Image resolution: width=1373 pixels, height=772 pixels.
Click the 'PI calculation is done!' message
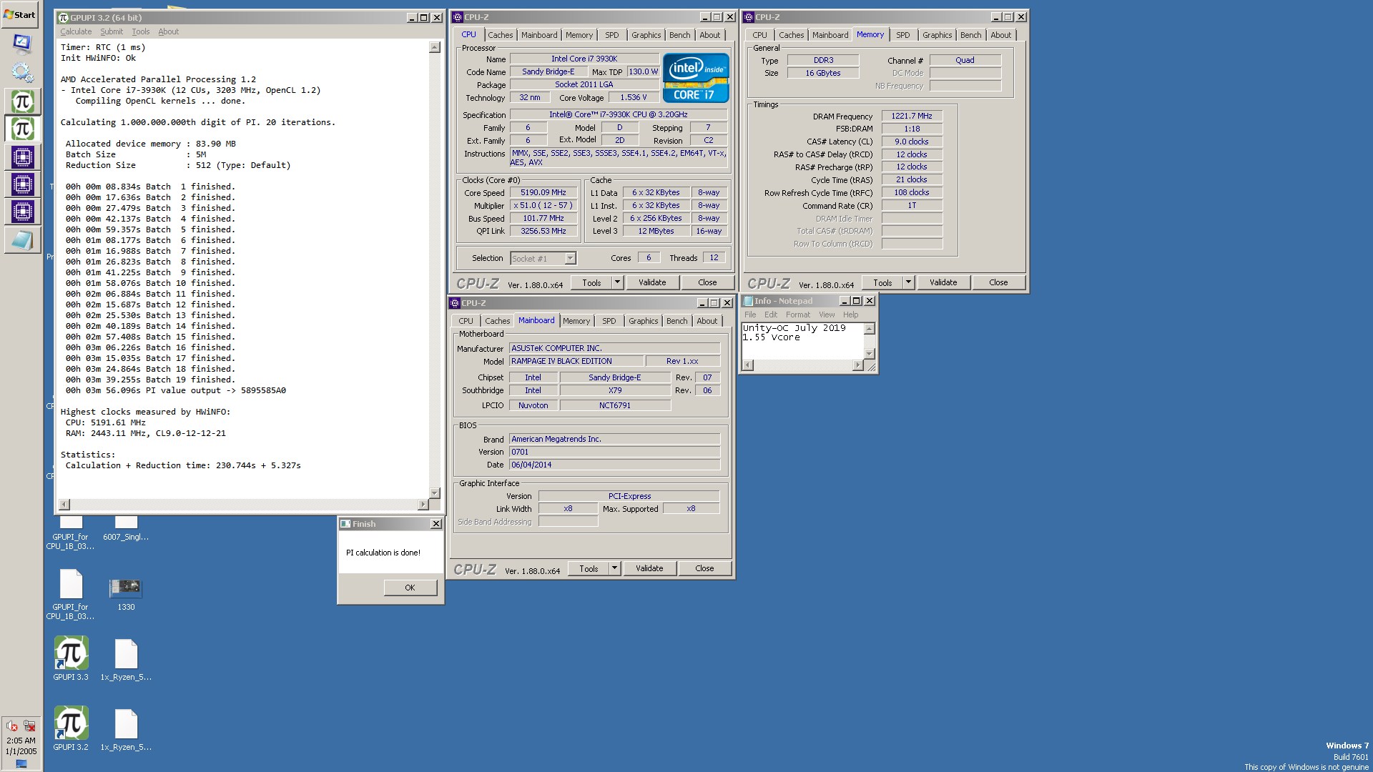click(383, 553)
